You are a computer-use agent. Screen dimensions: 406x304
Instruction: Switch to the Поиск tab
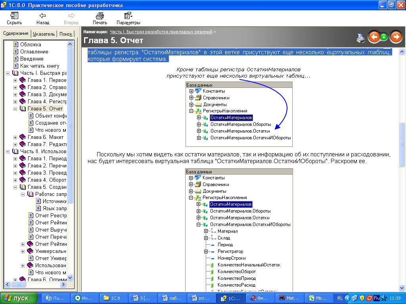point(65,34)
